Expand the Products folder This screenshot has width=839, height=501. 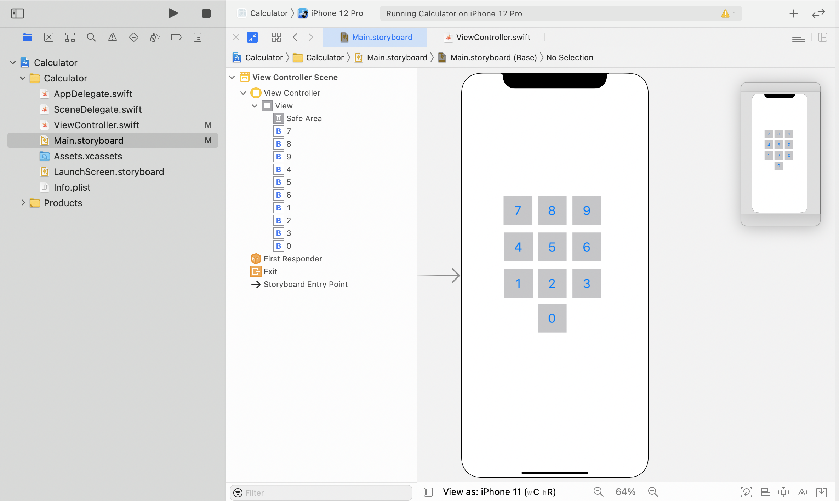point(23,203)
